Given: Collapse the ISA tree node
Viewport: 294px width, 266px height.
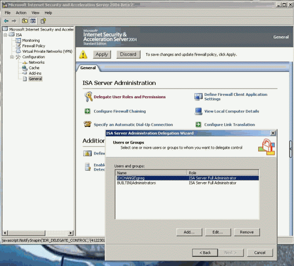Looking at the screenshot, I should click(x=6, y=35).
